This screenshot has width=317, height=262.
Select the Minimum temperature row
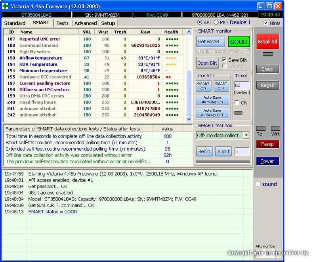click(x=95, y=71)
